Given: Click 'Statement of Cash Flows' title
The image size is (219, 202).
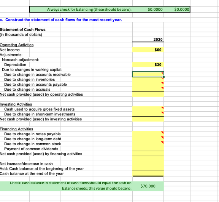Looking at the screenshot, I should pos(23,30).
